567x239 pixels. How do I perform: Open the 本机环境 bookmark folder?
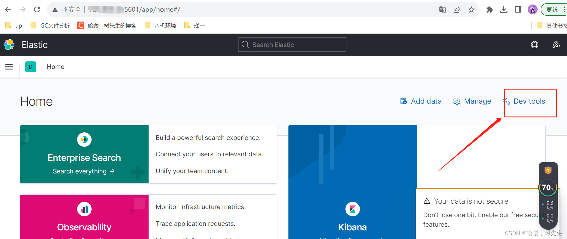[x=160, y=25]
